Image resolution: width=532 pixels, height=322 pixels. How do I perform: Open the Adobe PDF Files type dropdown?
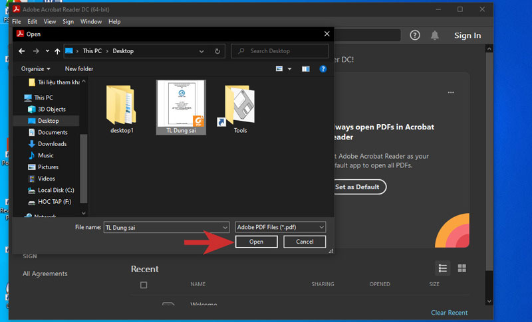[x=281, y=227]
